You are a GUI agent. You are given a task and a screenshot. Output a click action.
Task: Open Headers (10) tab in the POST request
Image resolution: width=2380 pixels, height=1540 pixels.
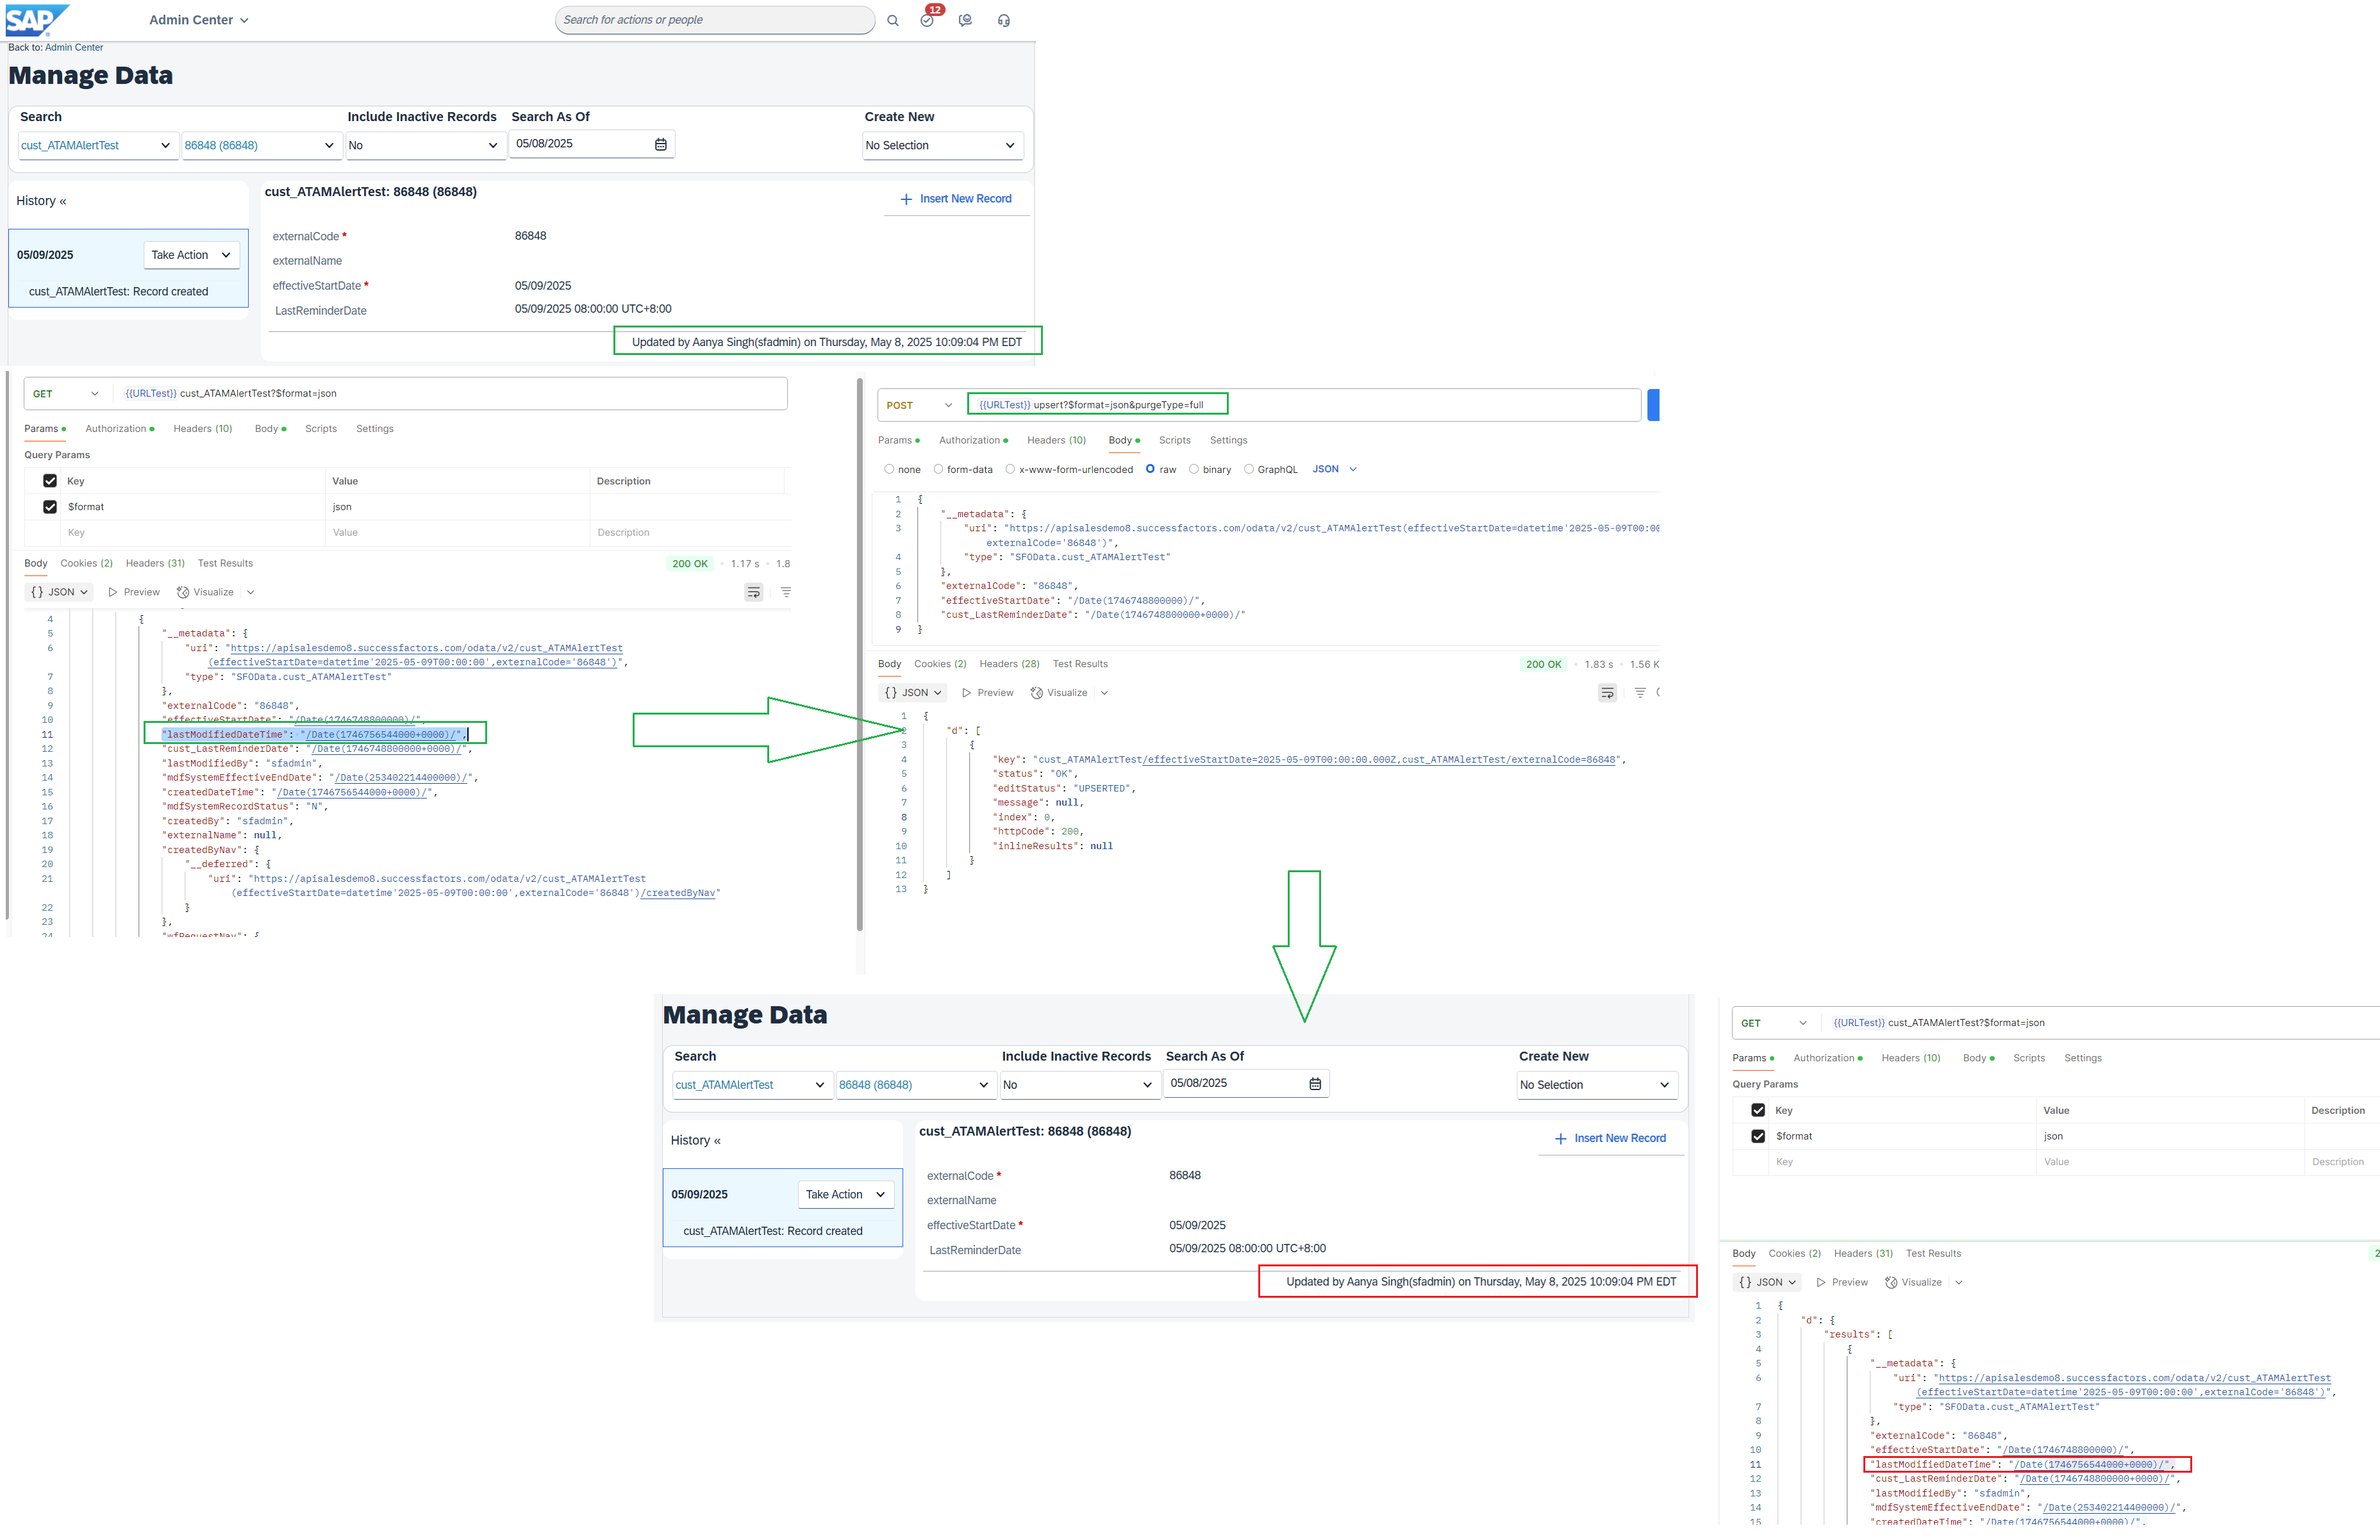(x=1056, y=441)
